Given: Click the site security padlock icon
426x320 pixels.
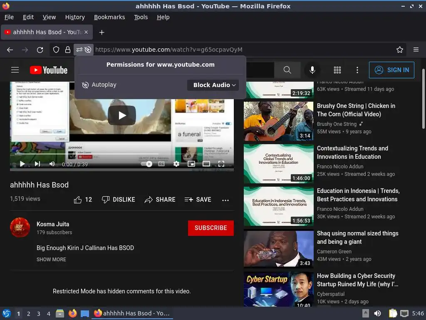Looking at the screenshot, I should click(x=68, y=50).
